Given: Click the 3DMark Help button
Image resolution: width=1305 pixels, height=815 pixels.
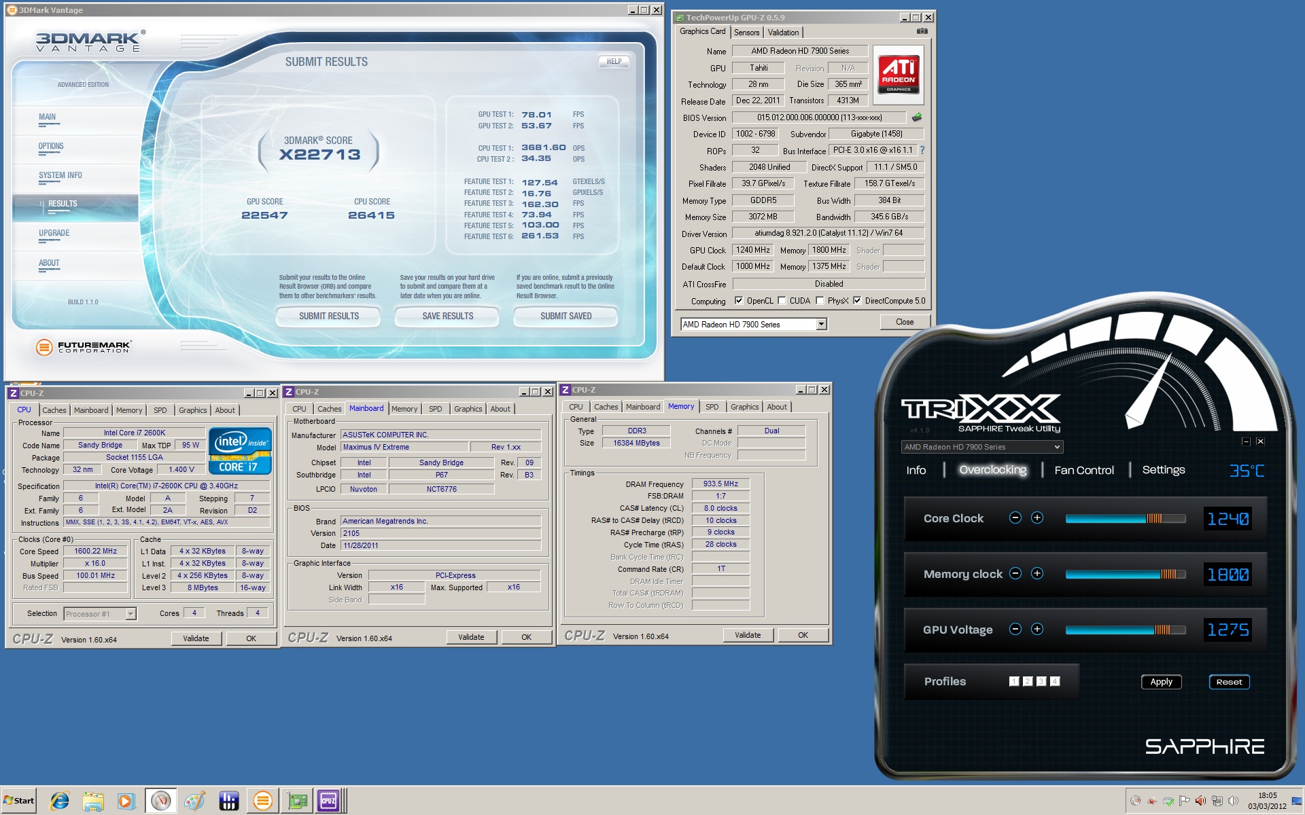Looking at the screenshot, I should pos(614,61).
